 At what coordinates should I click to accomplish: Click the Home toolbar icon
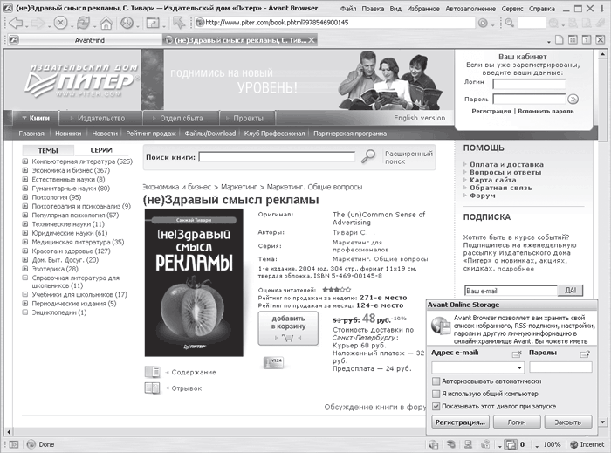click(105, 22)
